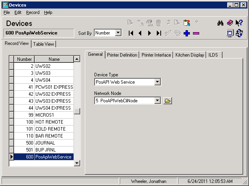Click Wheeler, Jonathan status bar entry
Image resolution: width=249 pixels, height=186 pixels.
coord(148,181)
